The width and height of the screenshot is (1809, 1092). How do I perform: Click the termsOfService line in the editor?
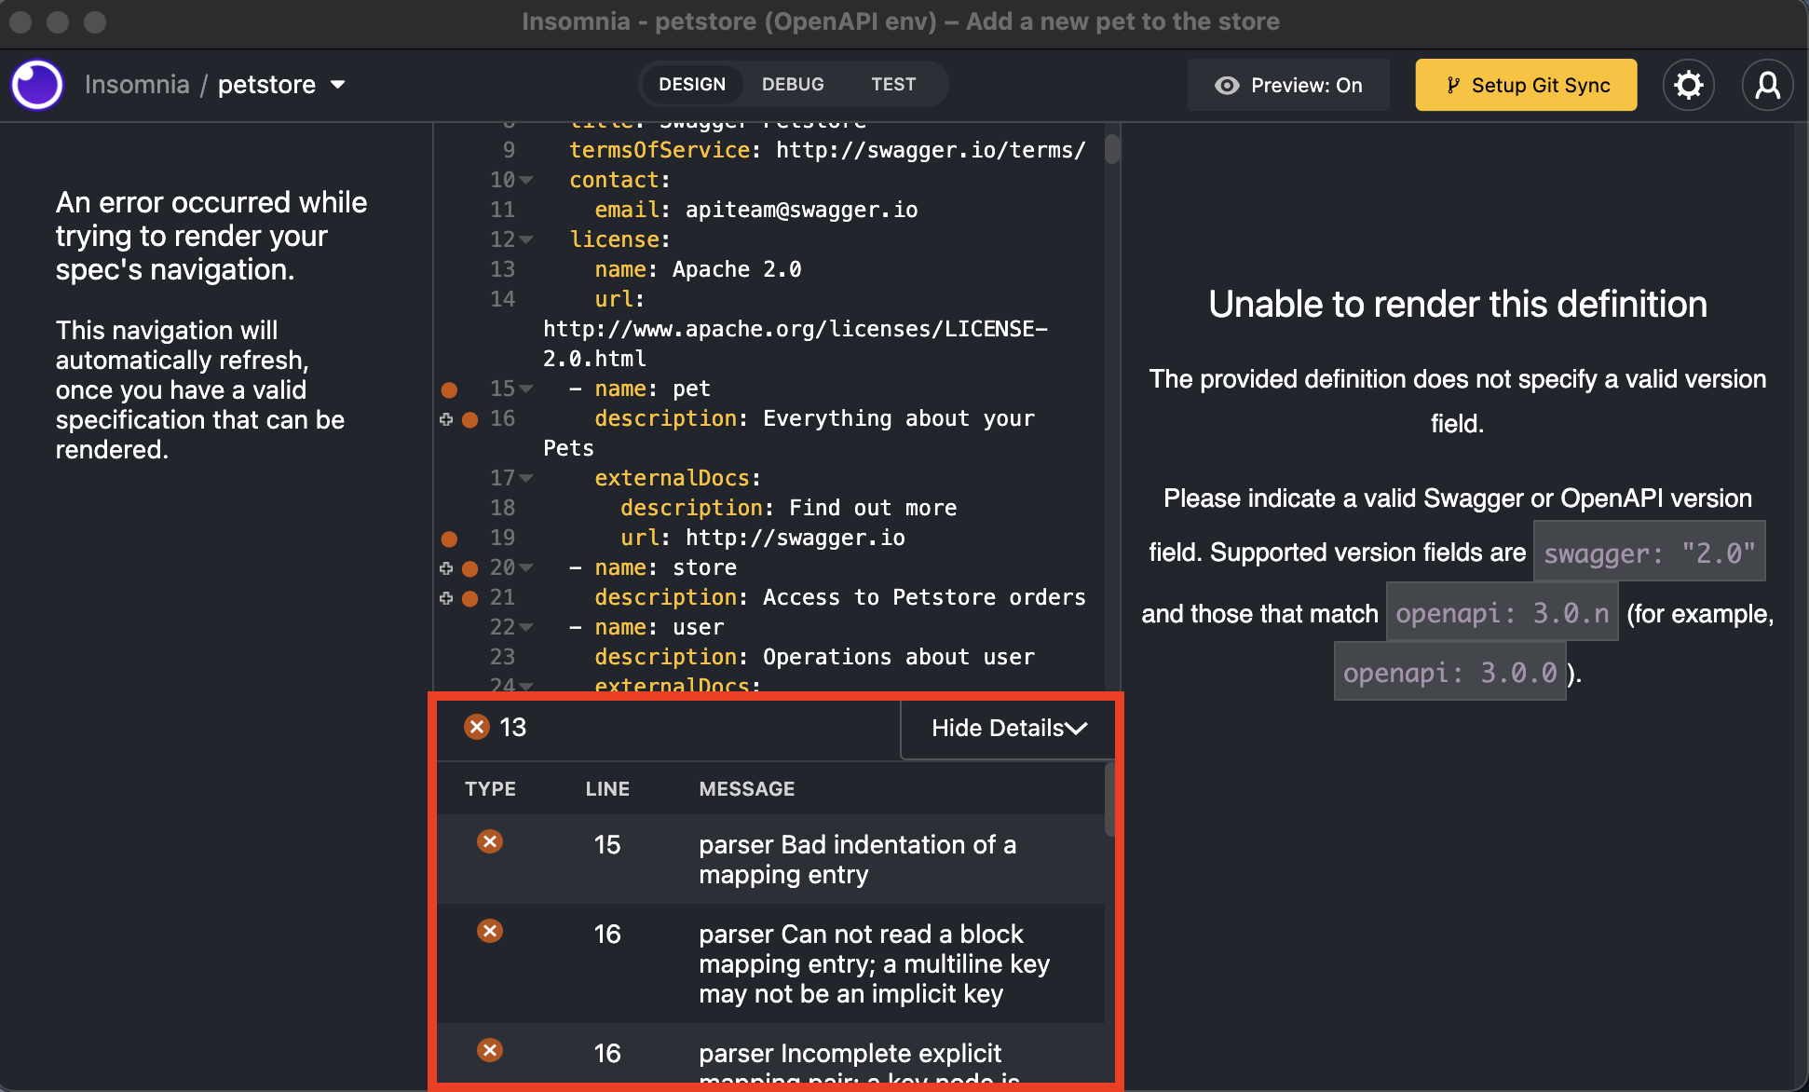(x=827, y=150)
